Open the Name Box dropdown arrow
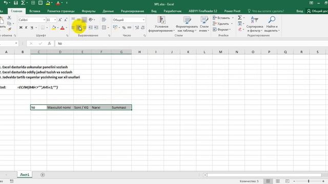 (x=16, y=43)
